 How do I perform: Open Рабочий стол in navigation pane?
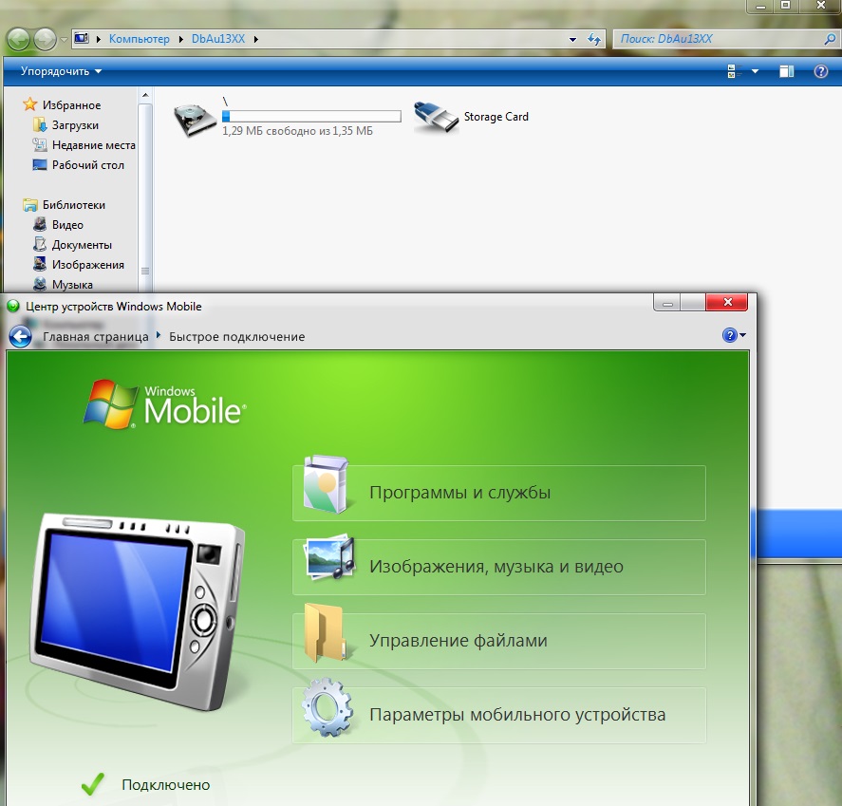87,165
